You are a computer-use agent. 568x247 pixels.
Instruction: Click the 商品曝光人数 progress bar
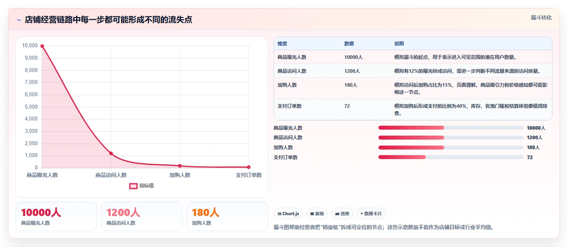click(x=451, y=128)
